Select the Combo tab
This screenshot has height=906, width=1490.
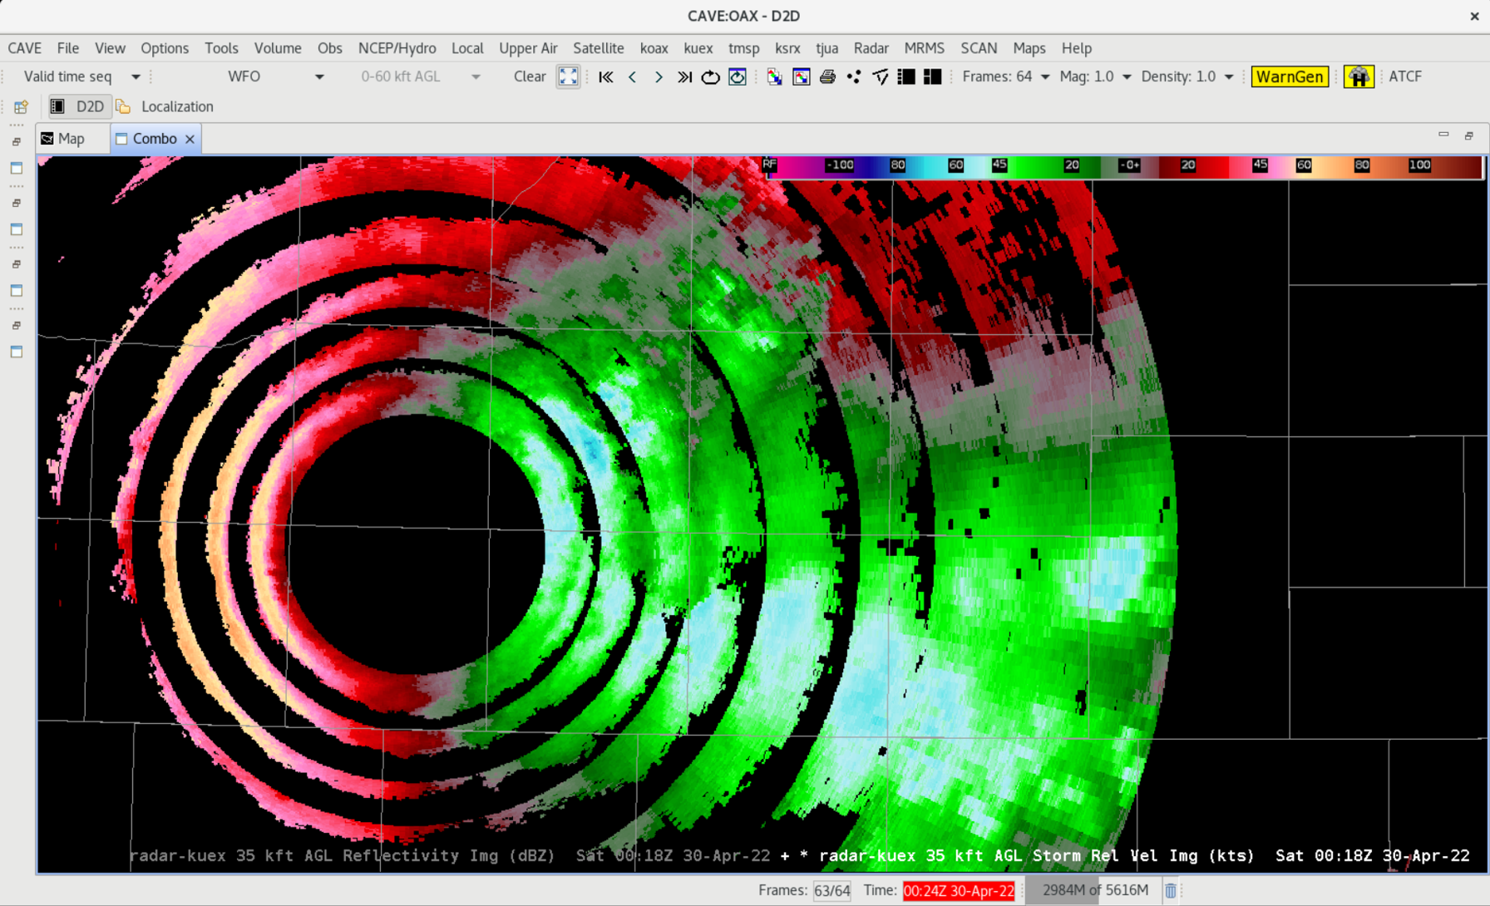coord(155,139)
